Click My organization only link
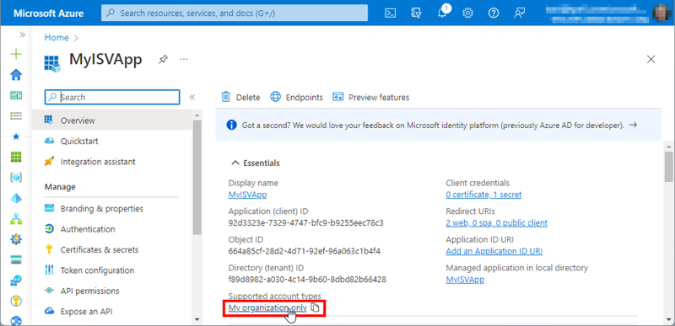 [267, 307]
